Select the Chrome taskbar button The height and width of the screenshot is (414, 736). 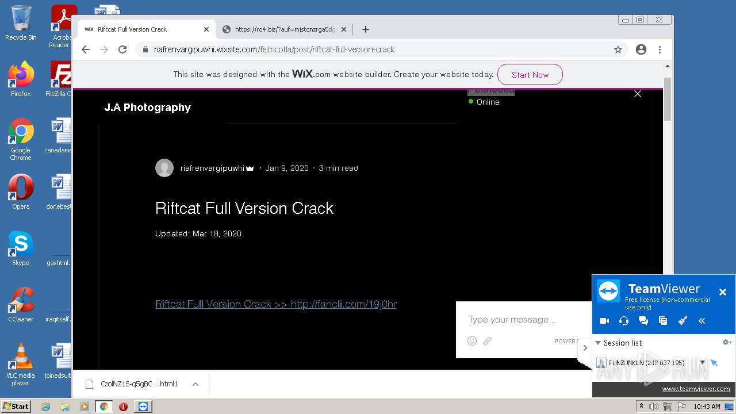click(103, 407)
